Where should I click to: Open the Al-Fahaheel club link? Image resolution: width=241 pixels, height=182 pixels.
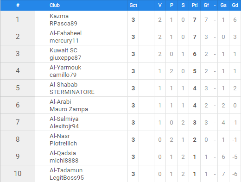point(65,33)
